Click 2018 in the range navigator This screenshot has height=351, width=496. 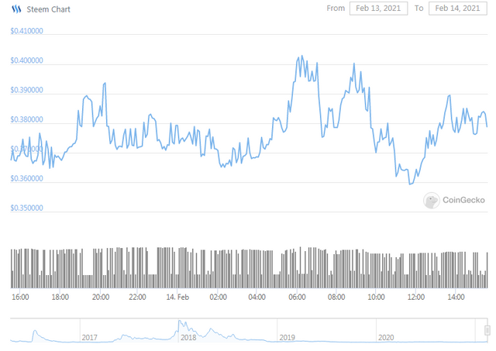coord(188,338)
